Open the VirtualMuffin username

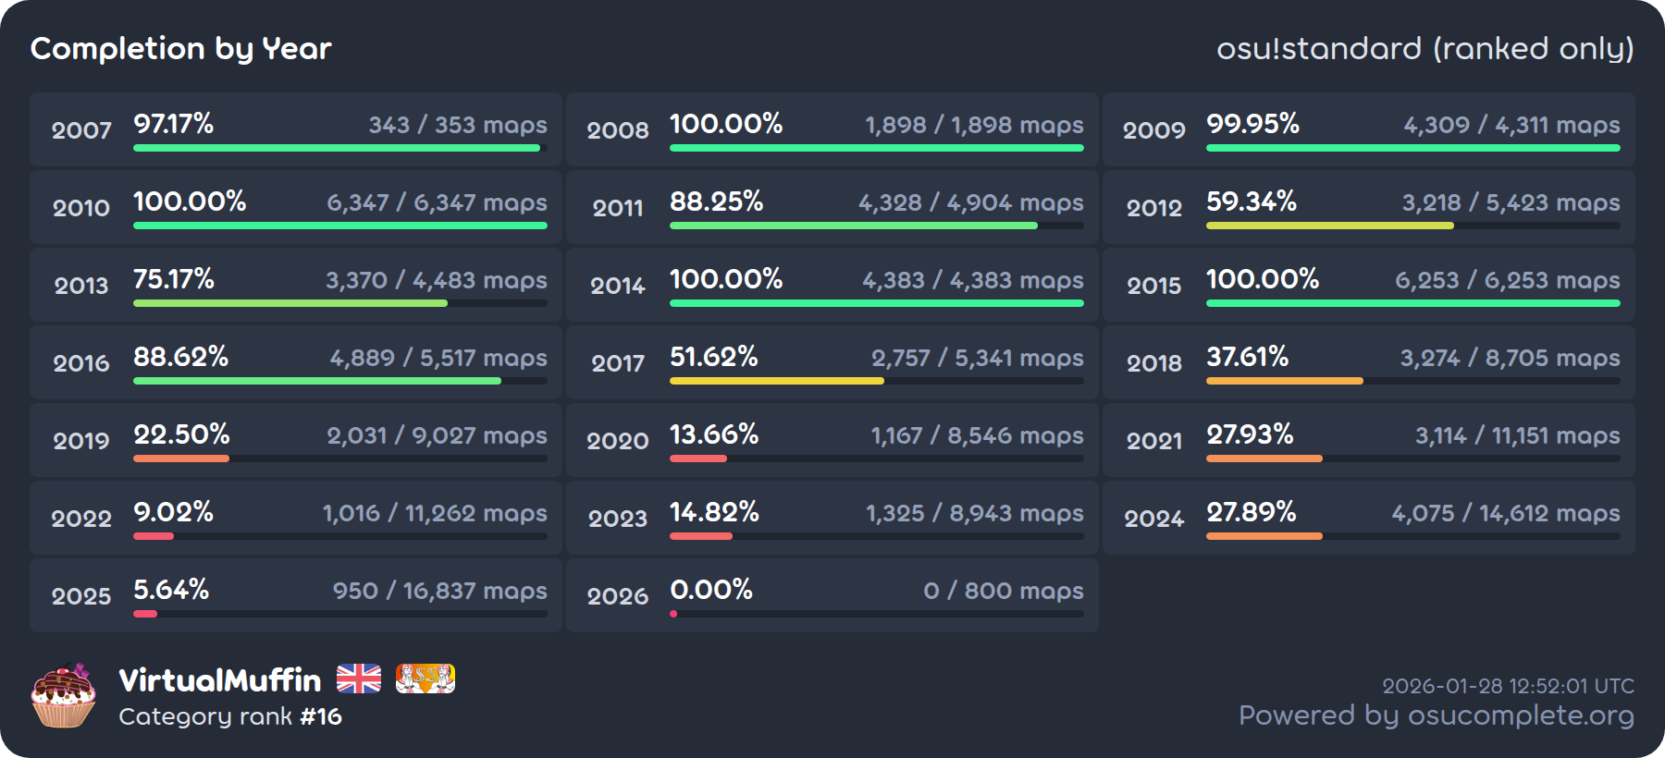tap(220, 680)
